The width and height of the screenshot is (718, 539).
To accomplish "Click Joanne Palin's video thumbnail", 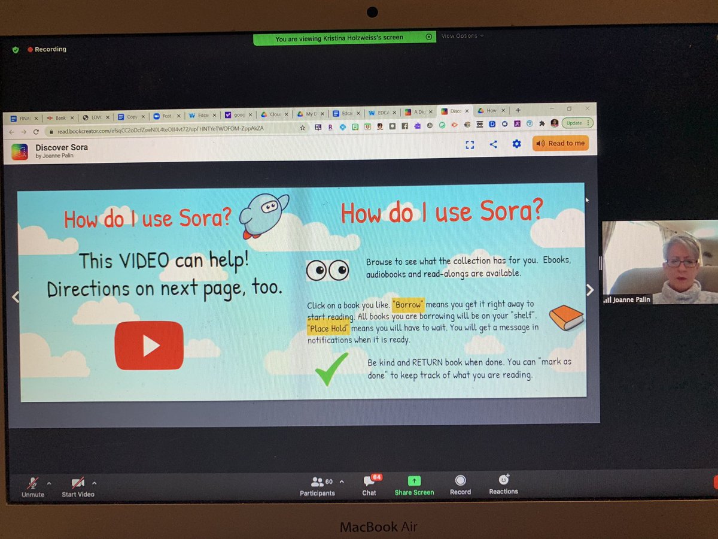I will 660,263.
